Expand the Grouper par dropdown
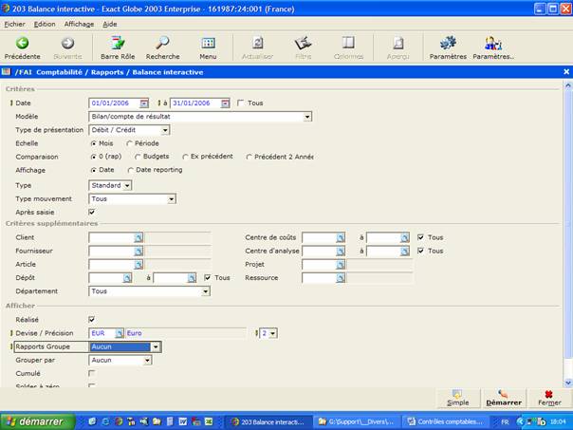 tap(156, 360)
